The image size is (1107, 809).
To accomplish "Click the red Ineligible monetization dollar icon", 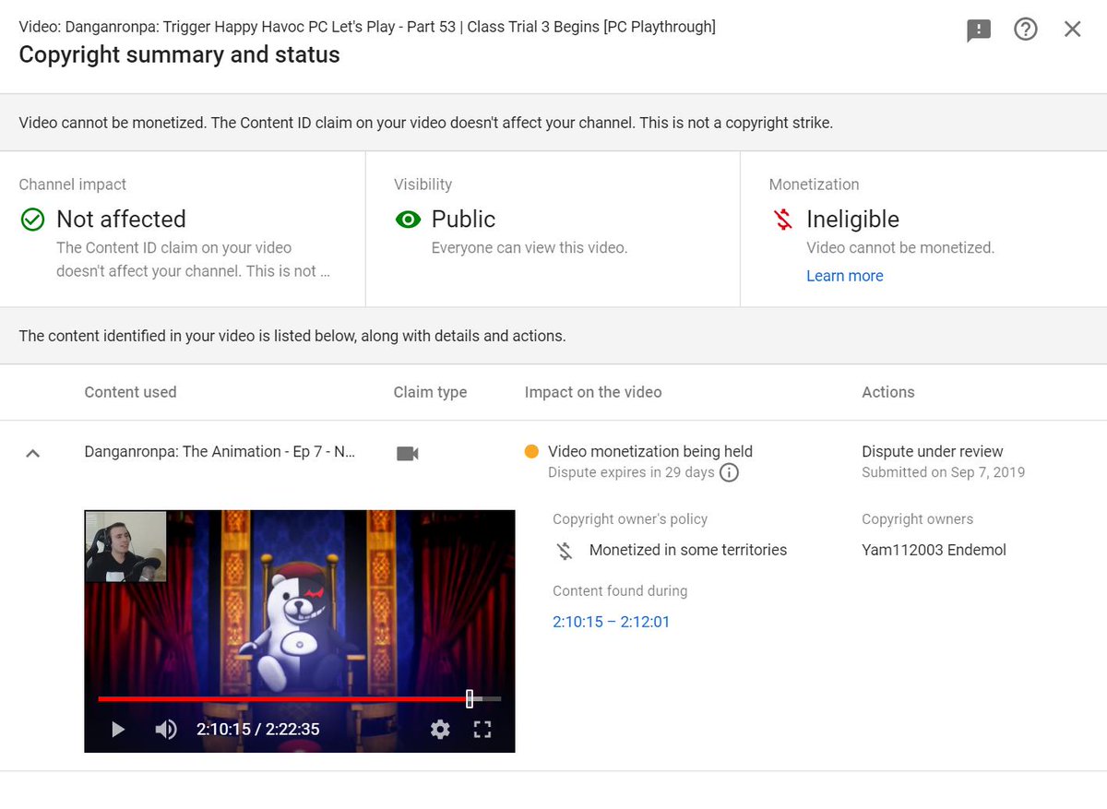I will [783, 220].
